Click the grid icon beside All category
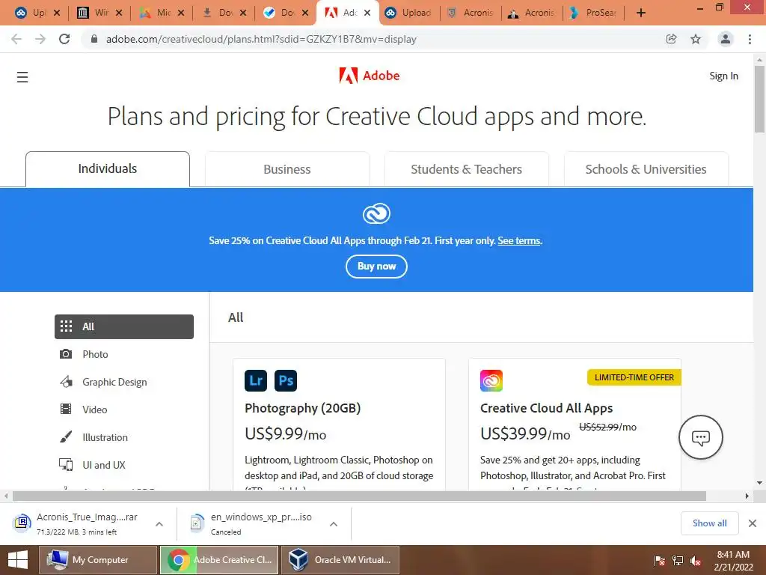Image resolution: width=766 pixels, height=575 pixels. tap(66, 326)
